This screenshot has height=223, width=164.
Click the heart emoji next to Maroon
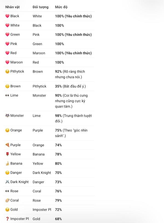click(7, 62)
